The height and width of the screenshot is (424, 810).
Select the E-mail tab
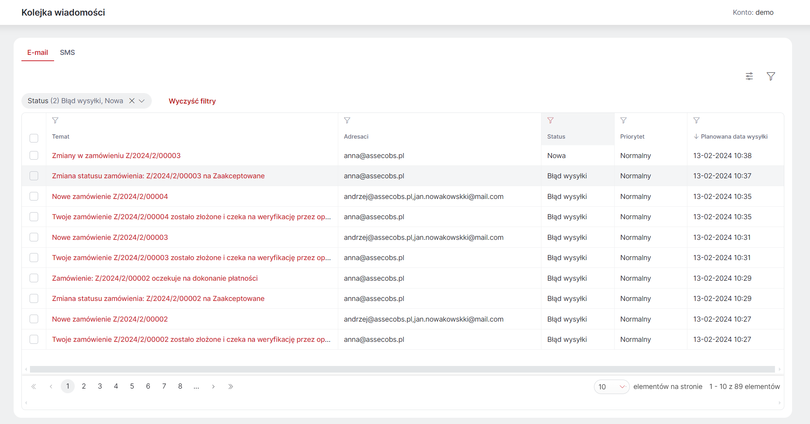click(x=38, y=53)
